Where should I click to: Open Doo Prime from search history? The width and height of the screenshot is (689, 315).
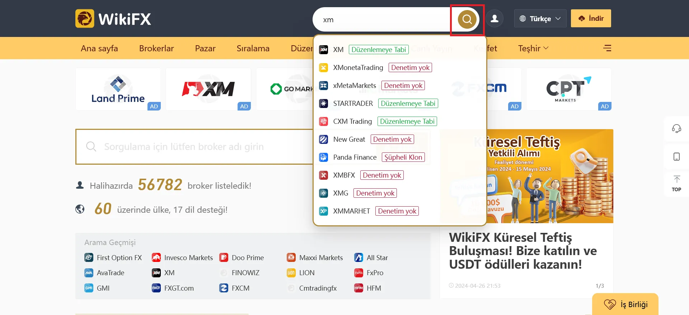[x=242, y=258]
